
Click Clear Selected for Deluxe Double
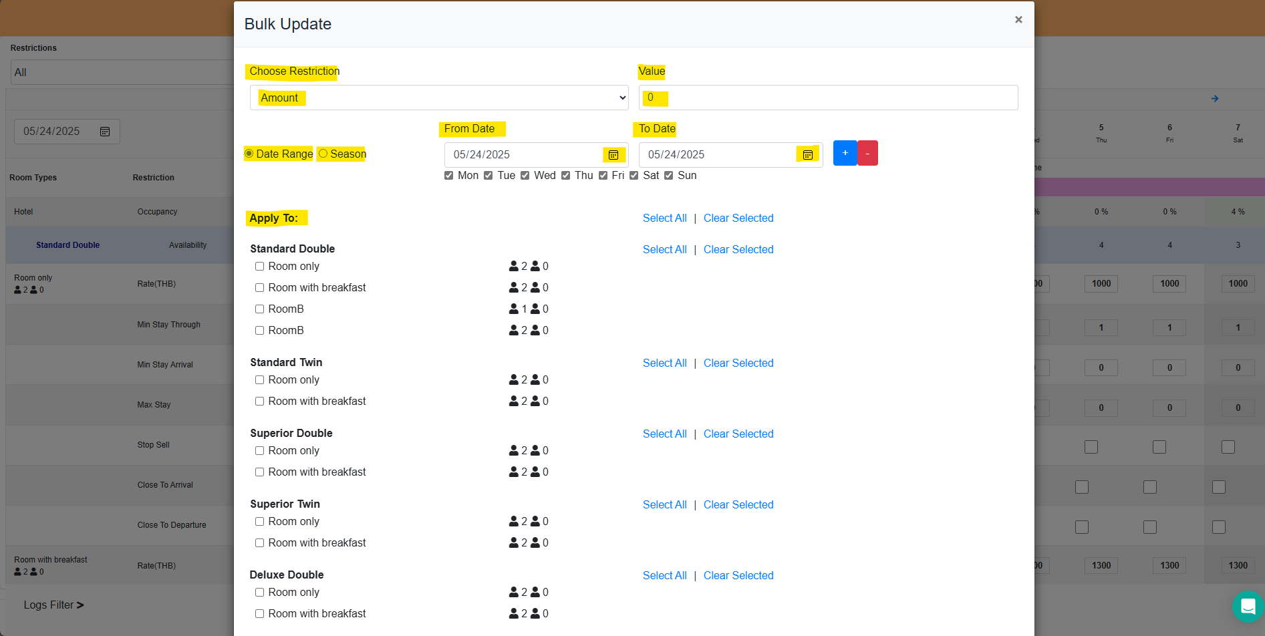pyautogui.click(x=738, y=575)
